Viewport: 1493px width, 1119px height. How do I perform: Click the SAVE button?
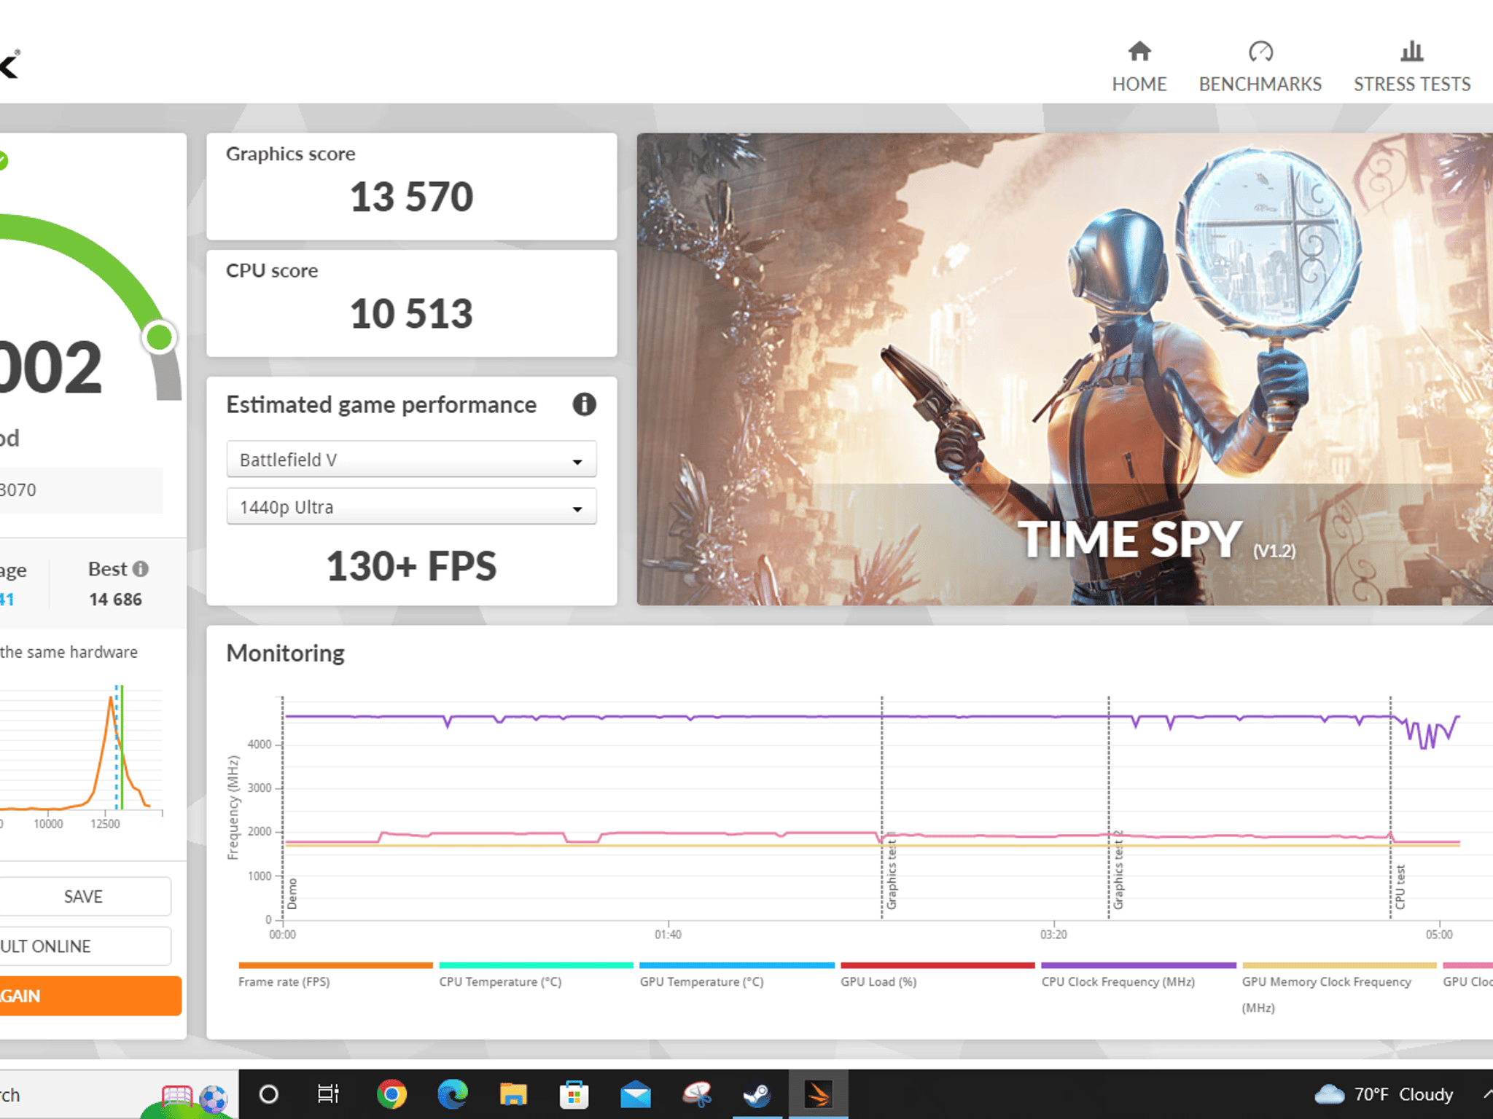[83, 897]
